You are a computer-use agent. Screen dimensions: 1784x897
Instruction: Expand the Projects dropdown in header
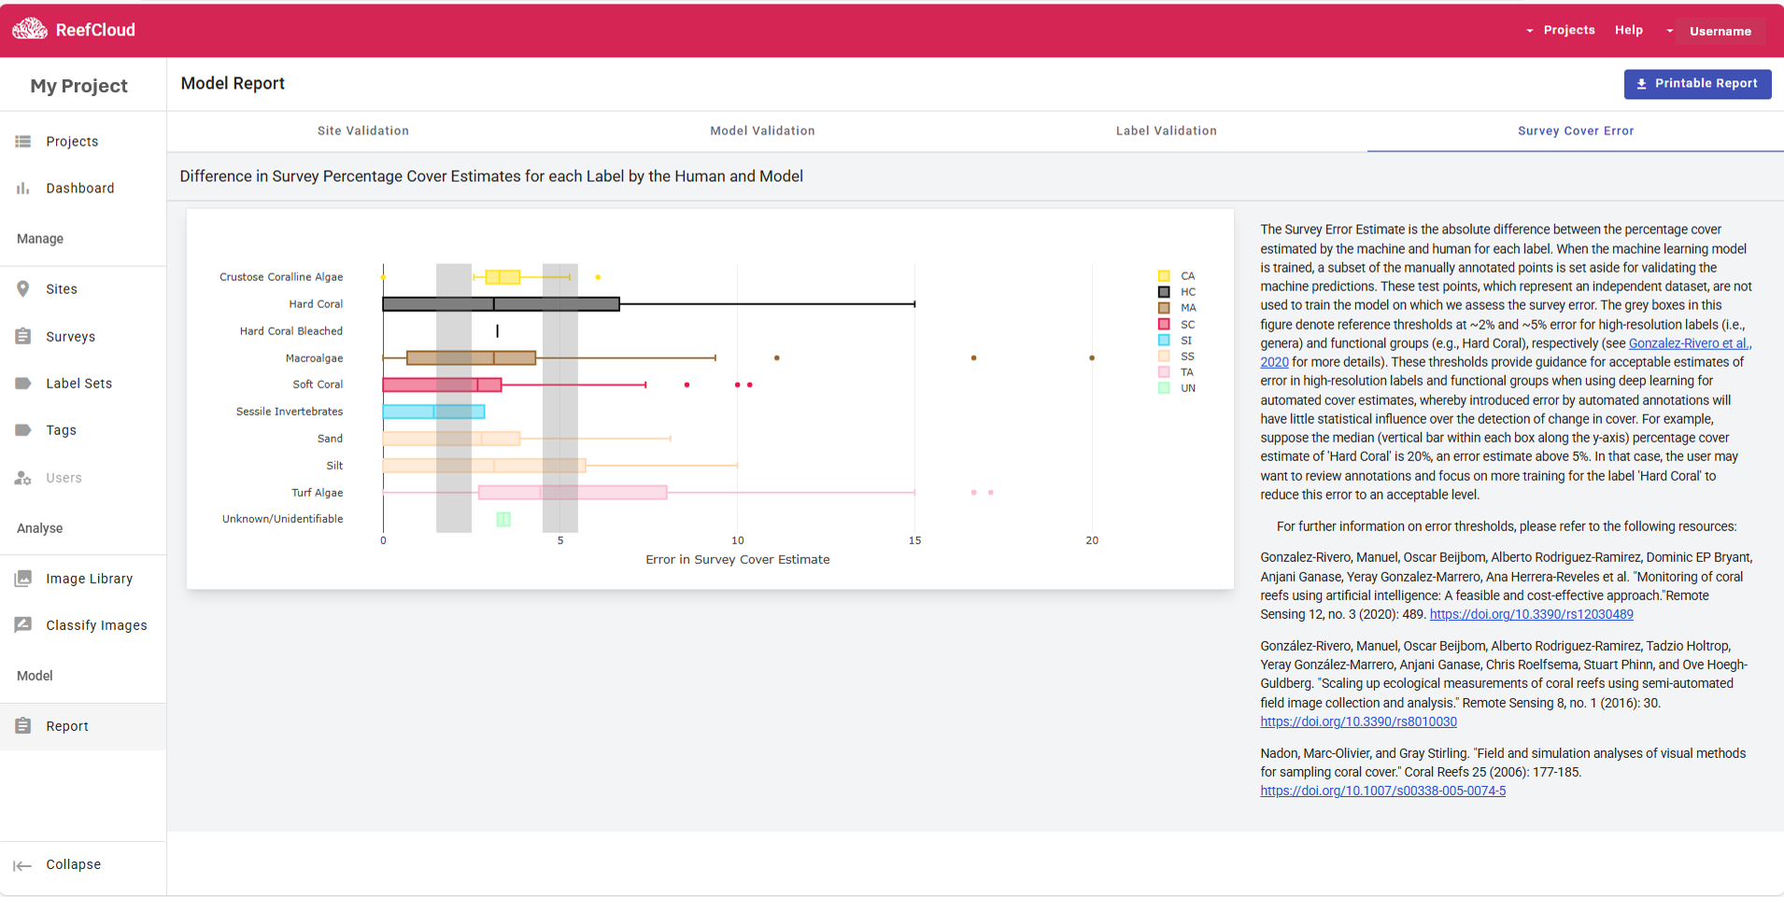1560,30
